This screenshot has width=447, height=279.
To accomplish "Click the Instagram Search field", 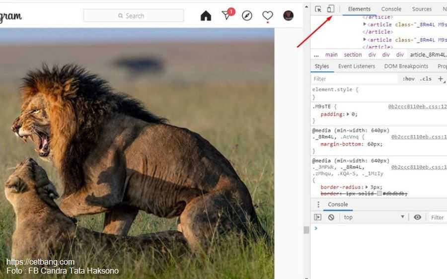I will 134,16.
